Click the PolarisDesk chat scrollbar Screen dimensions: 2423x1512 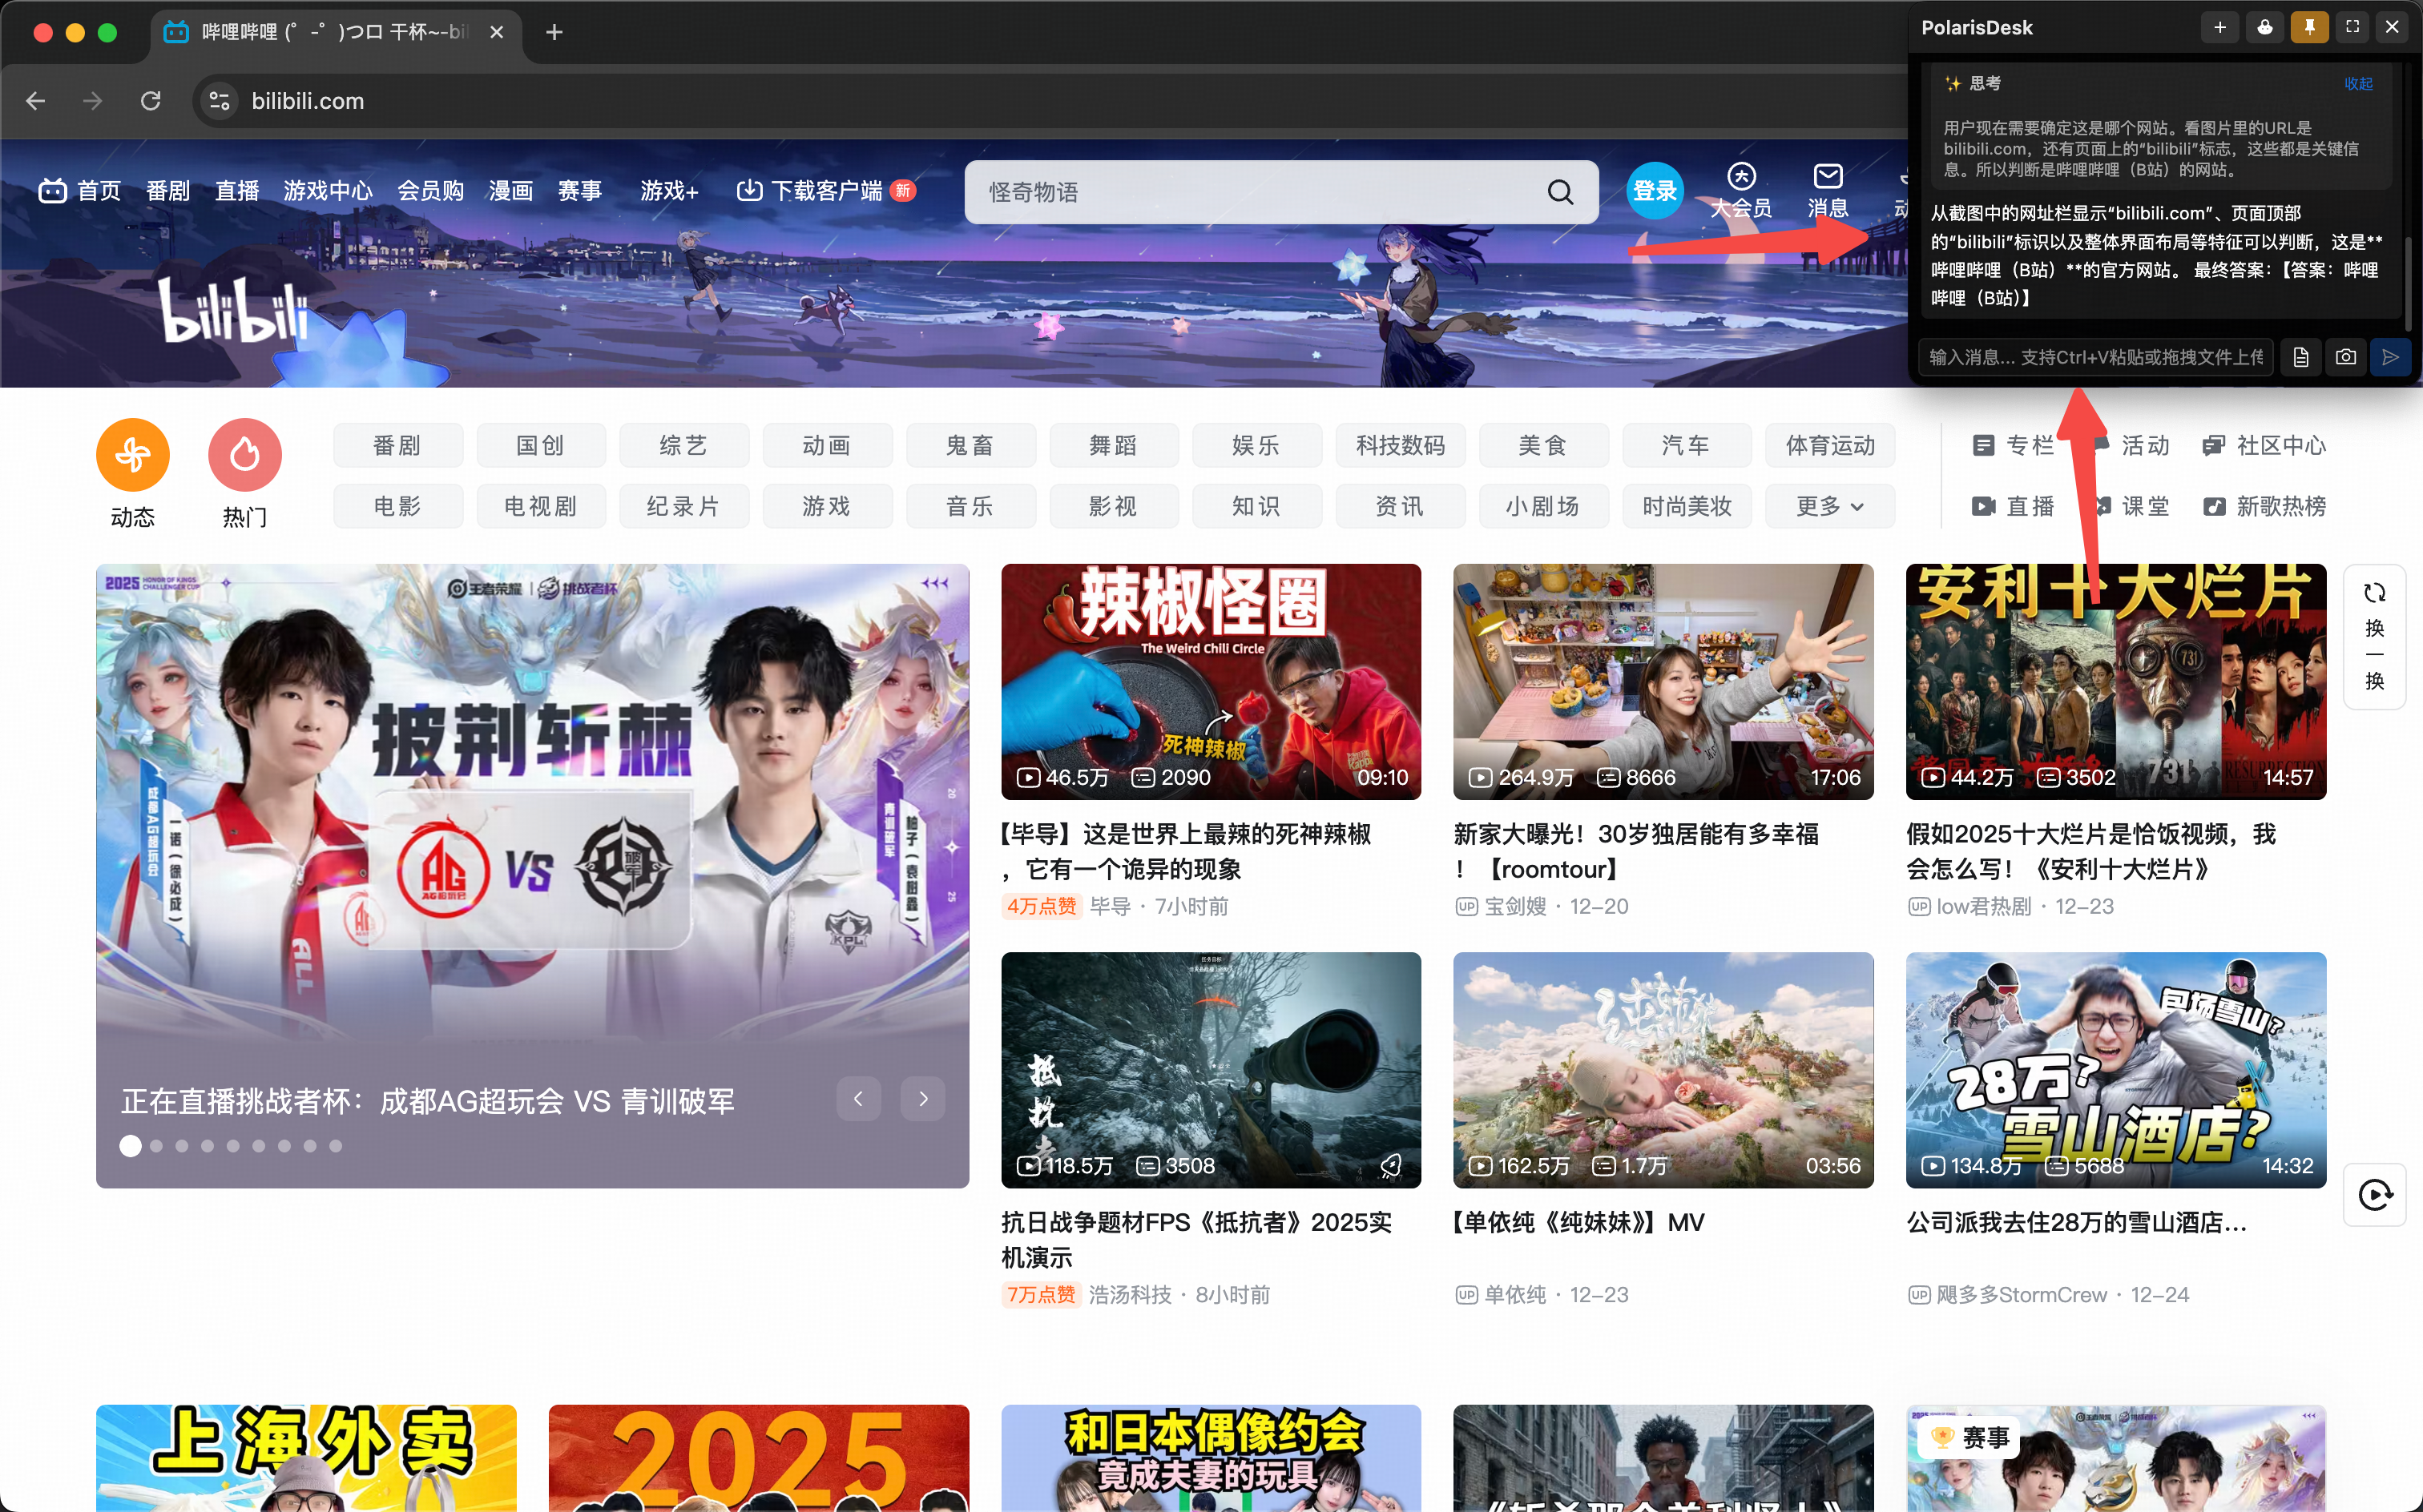(2407, 283)
